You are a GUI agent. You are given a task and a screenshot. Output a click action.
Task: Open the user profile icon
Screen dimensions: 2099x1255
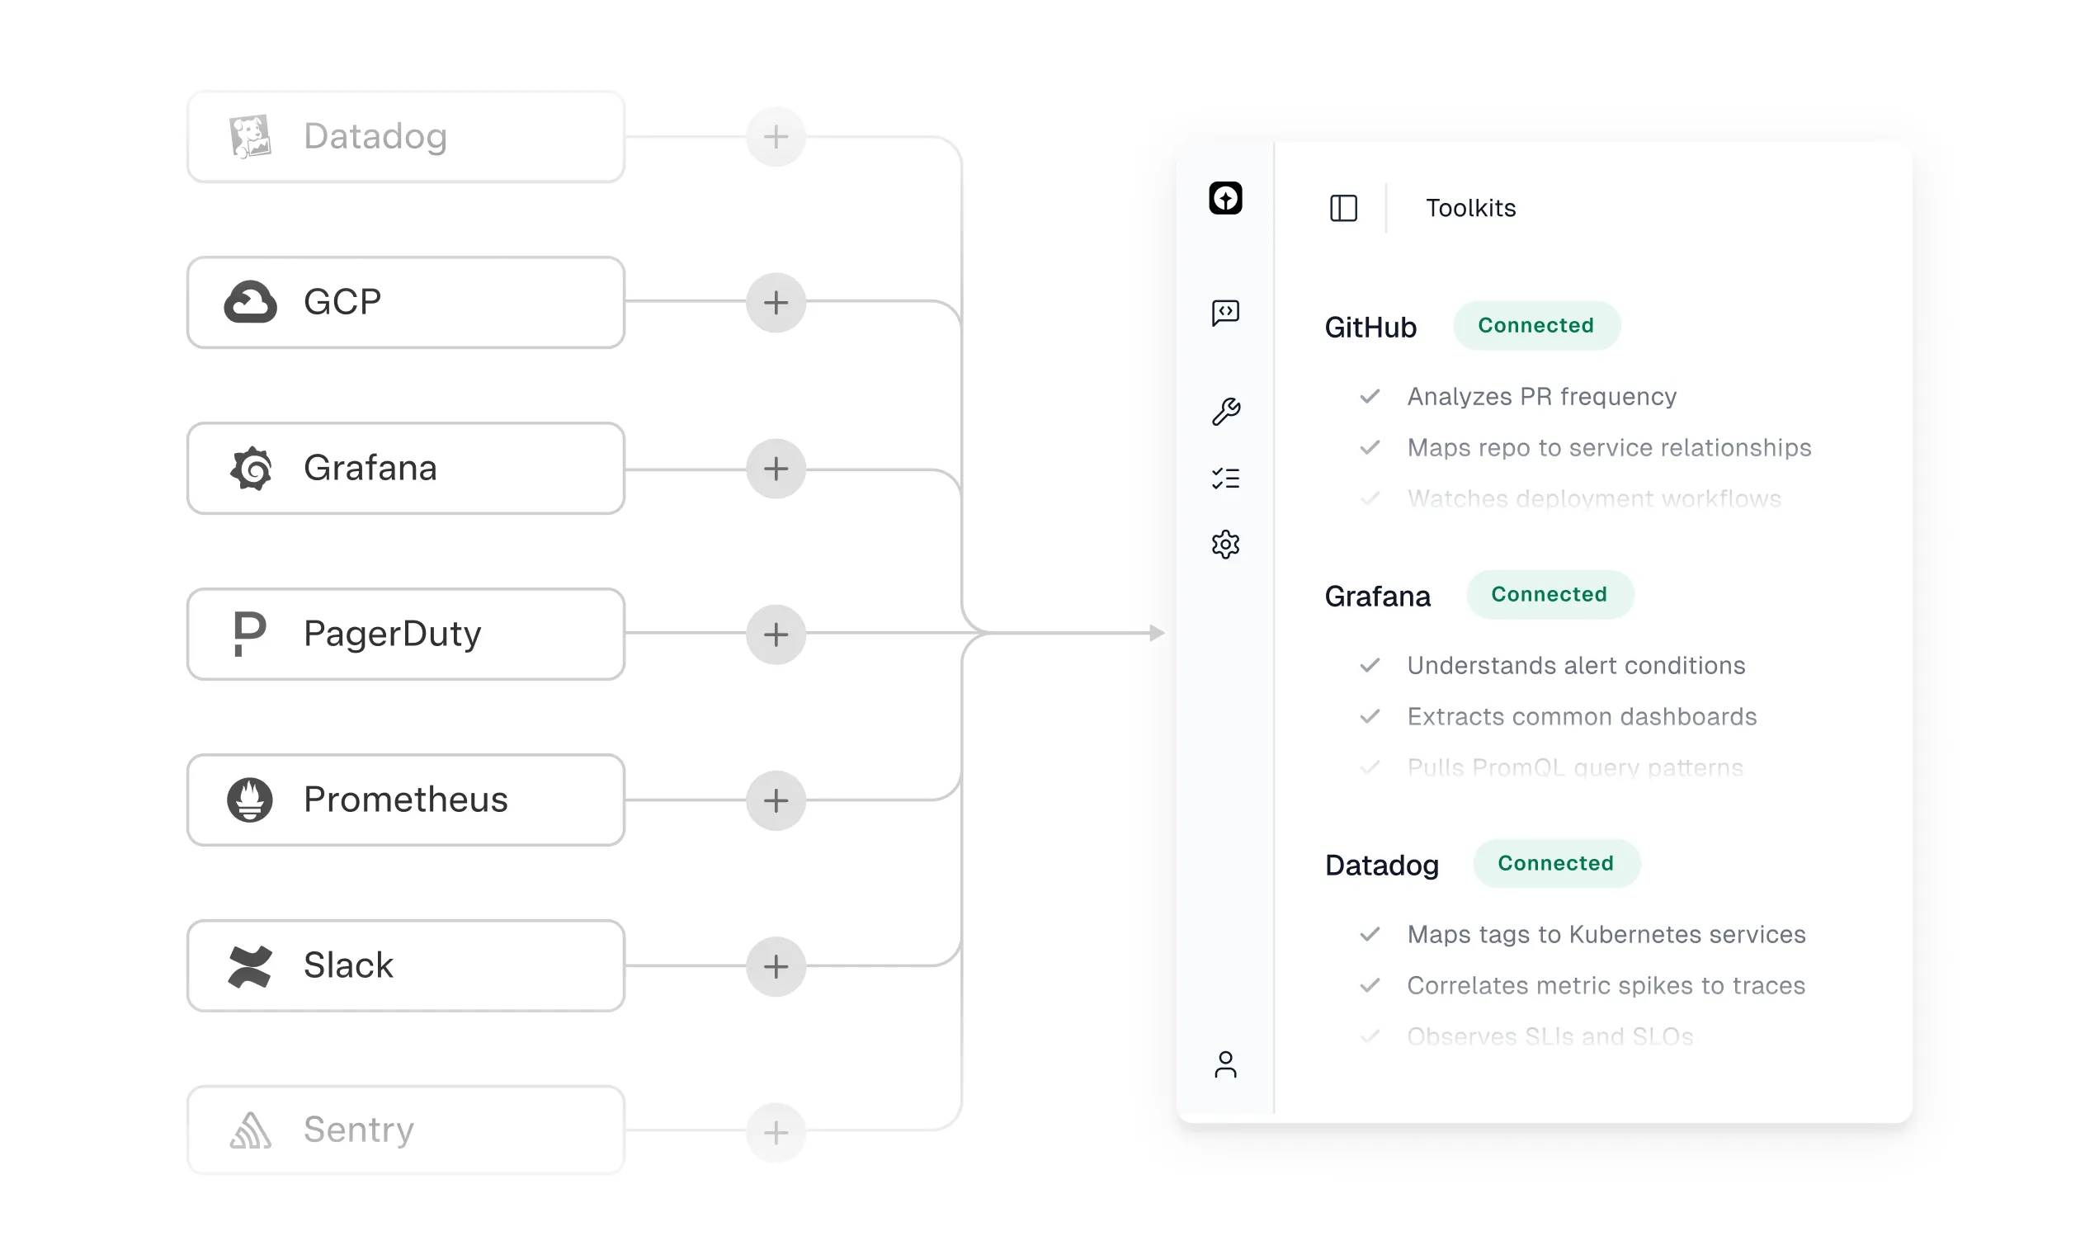coord(1224,1064)
